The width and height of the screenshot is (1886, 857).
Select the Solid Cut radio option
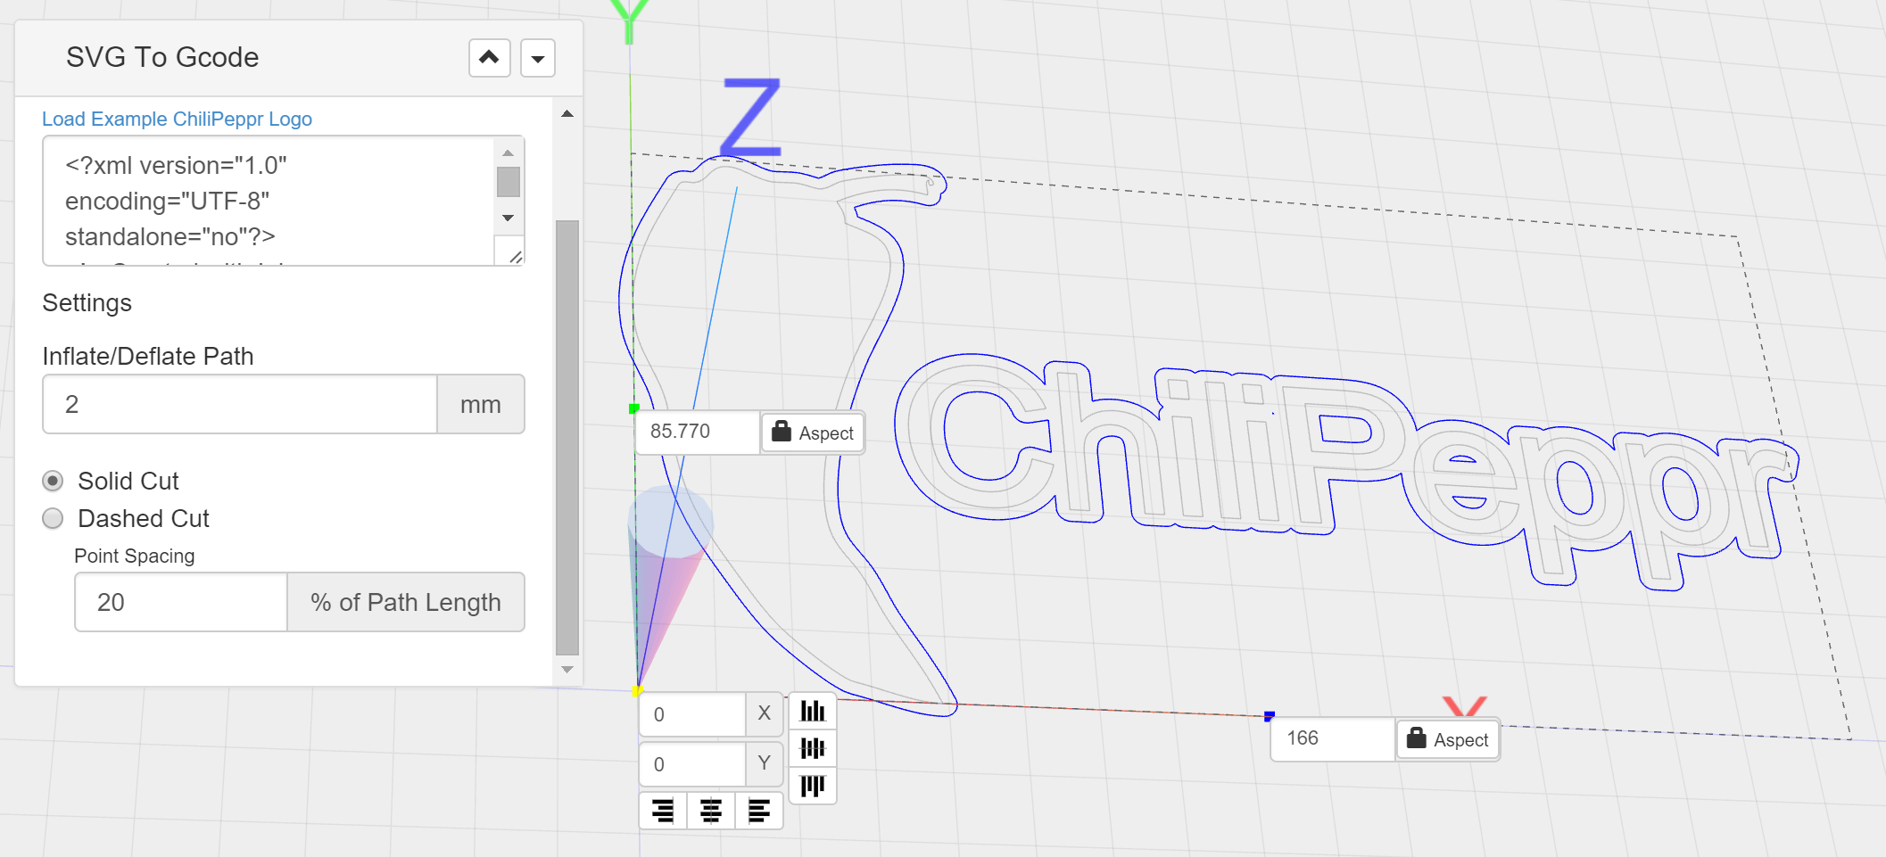54,482
